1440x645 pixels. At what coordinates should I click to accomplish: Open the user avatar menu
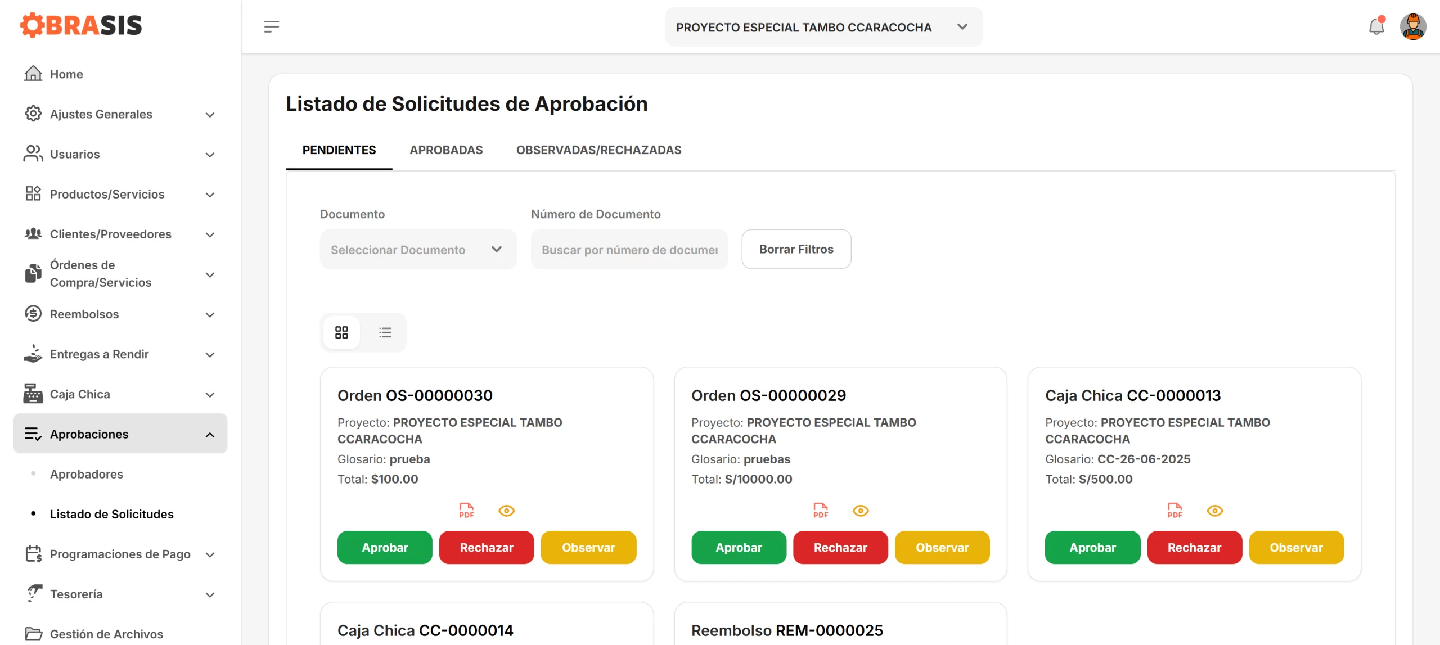coord(1412,26)
